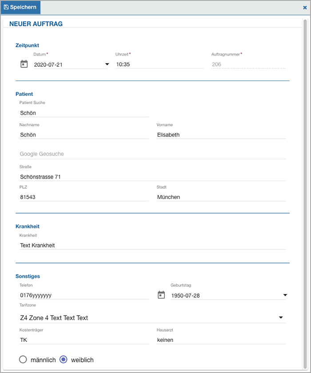Click the Speichern button

[20, 7]
